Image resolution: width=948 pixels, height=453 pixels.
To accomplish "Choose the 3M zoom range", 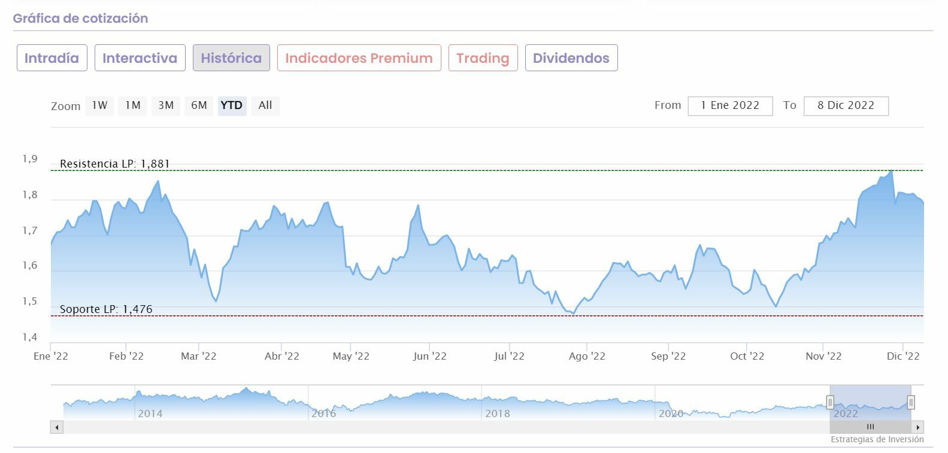I will click(x=166, y=105).
